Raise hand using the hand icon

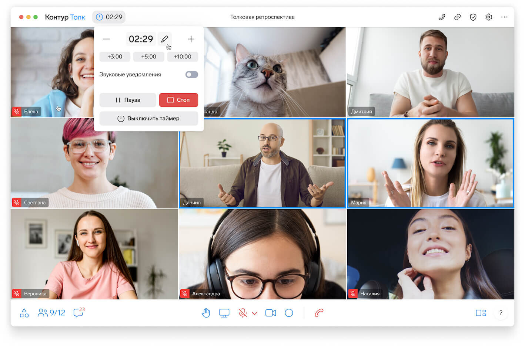click(206, 313)
